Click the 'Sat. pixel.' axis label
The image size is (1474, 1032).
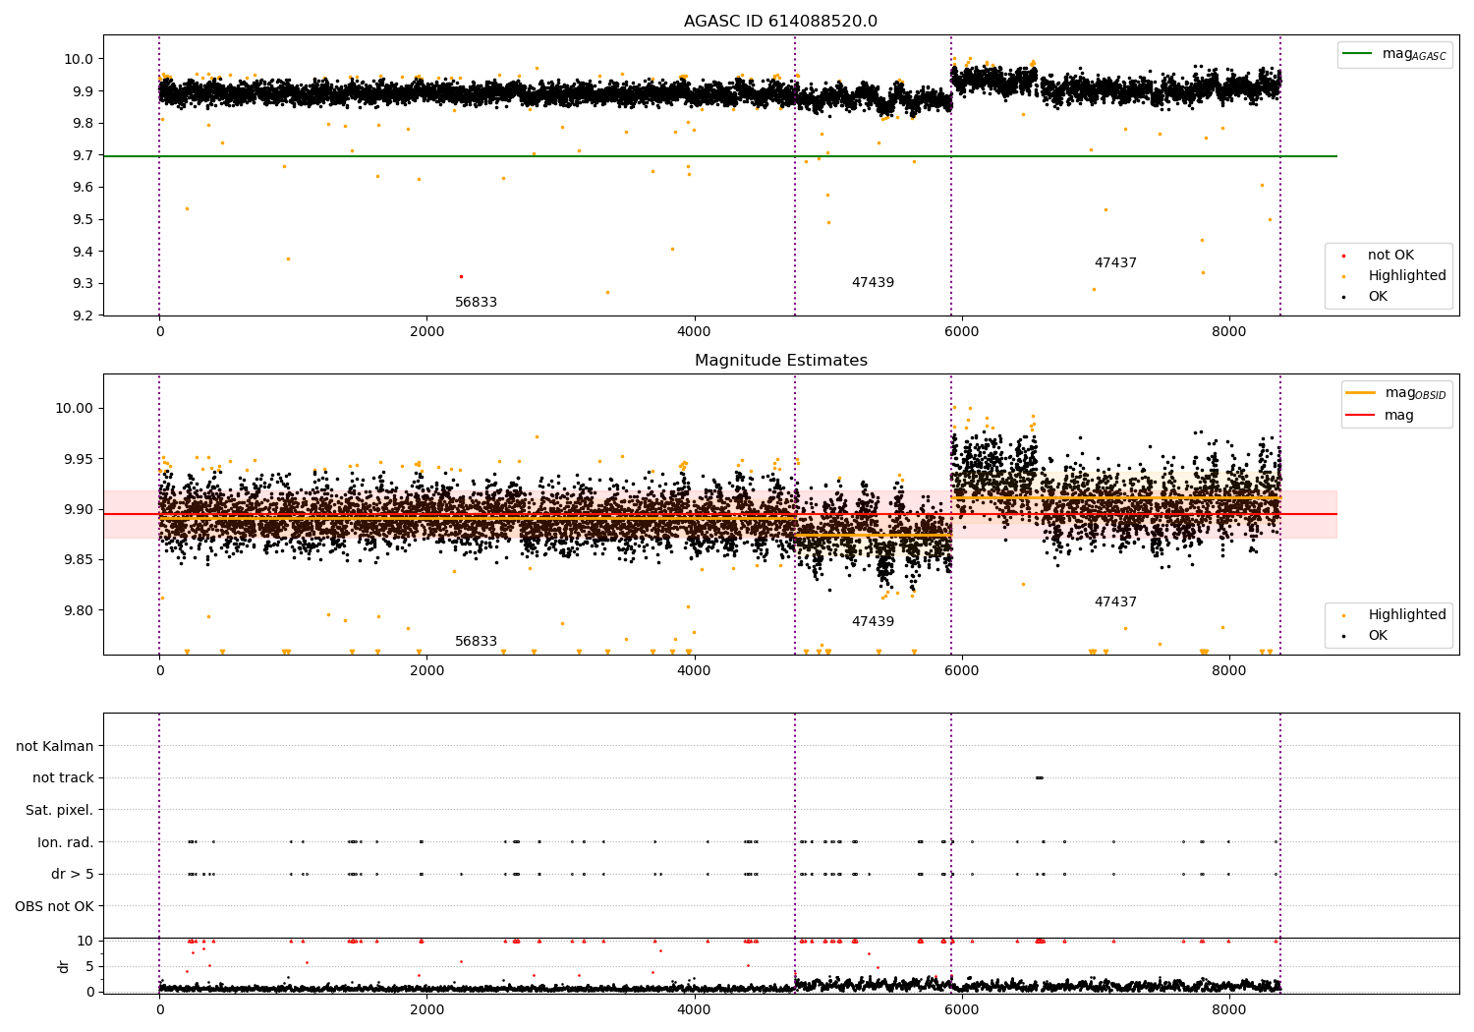click(59, 811)
